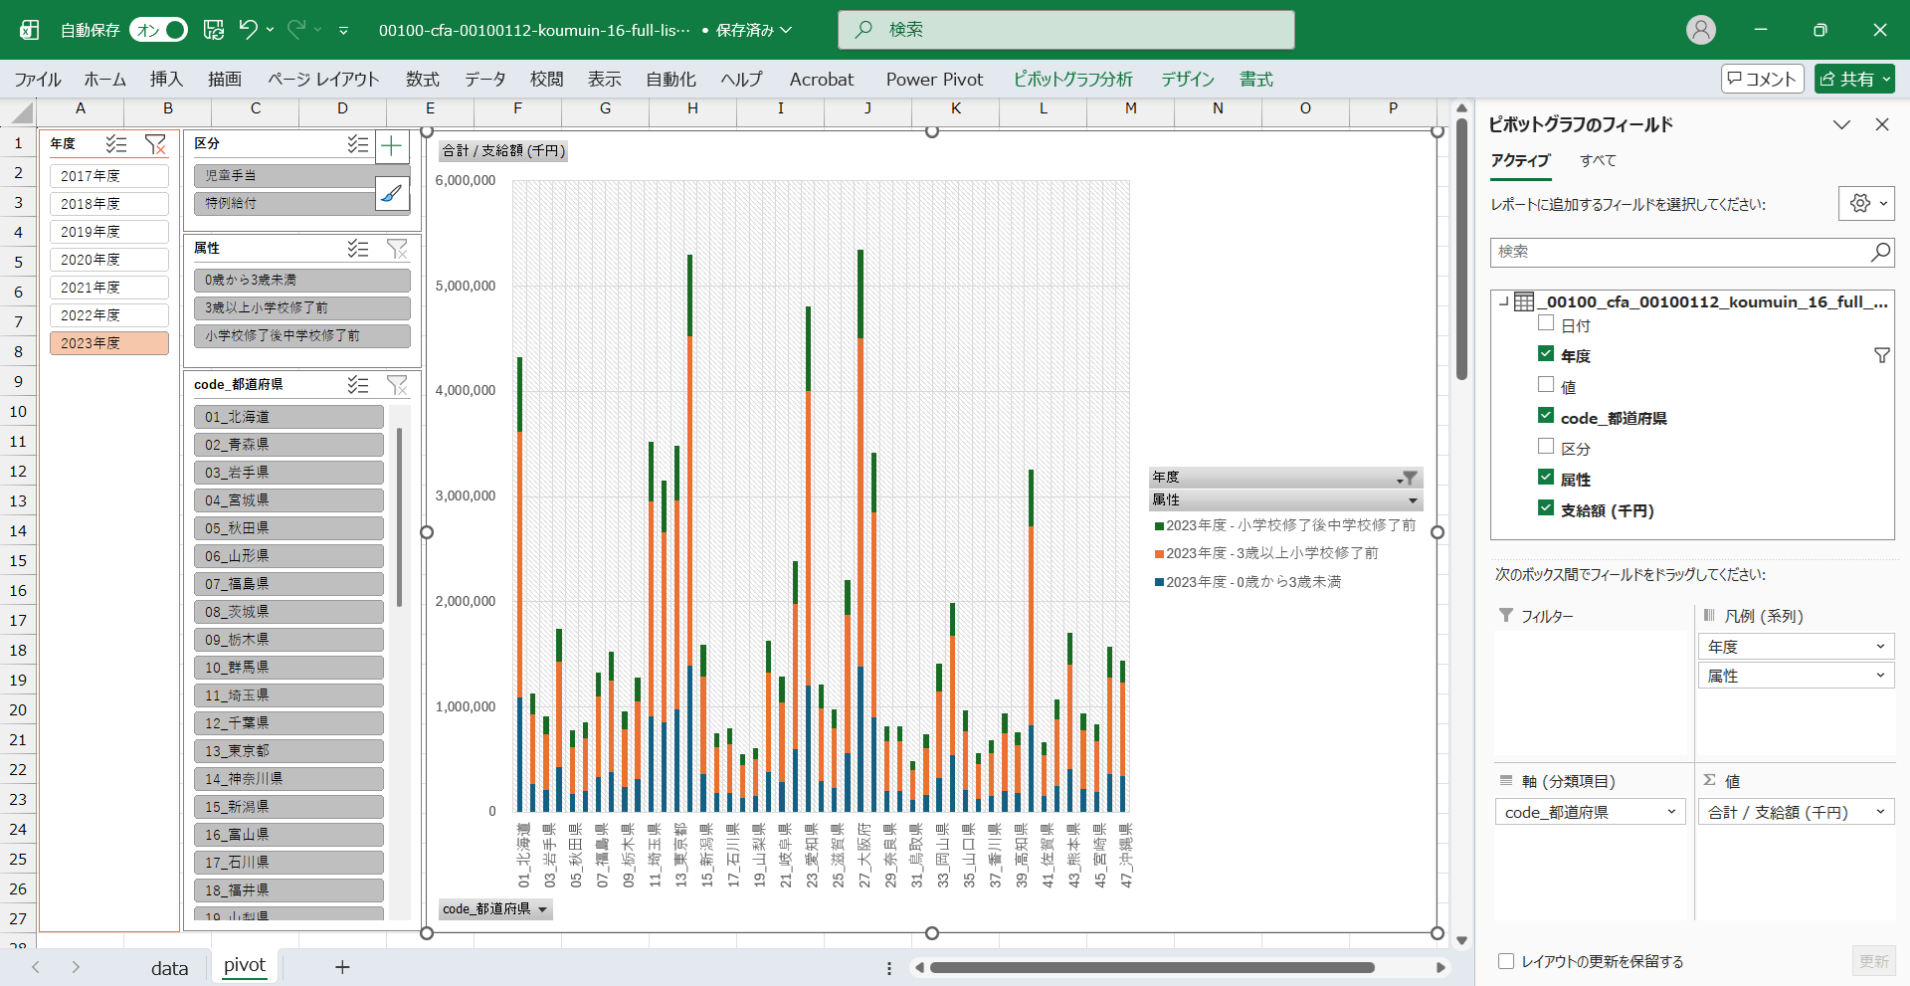Check the 日付 field checkbox

point(1546,323)
